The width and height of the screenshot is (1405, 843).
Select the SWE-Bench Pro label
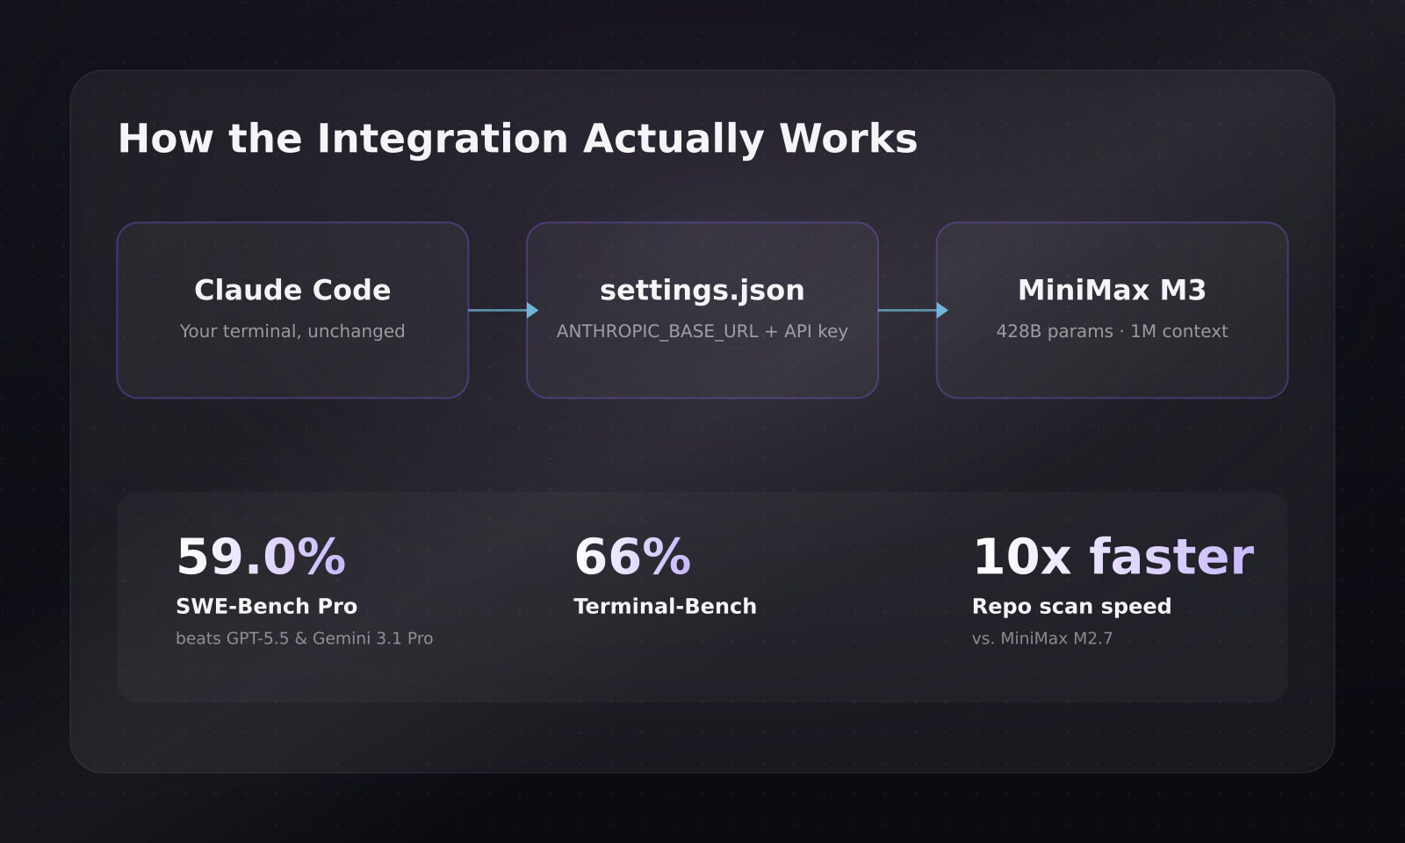click(267, 606)
